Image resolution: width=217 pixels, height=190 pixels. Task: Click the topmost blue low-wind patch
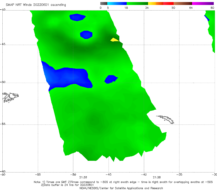pyautogui.click(x=77, y=17)
